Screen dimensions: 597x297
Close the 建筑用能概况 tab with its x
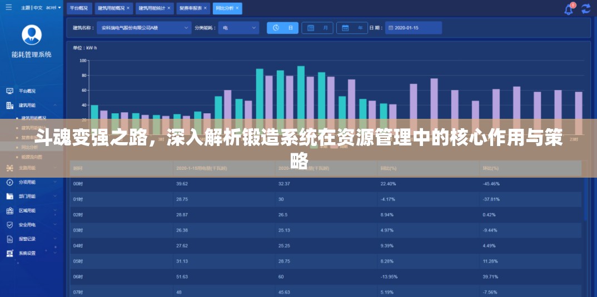(x=127, y=8)
